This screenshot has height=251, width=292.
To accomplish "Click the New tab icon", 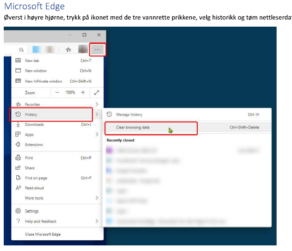I will coord(18,60).
